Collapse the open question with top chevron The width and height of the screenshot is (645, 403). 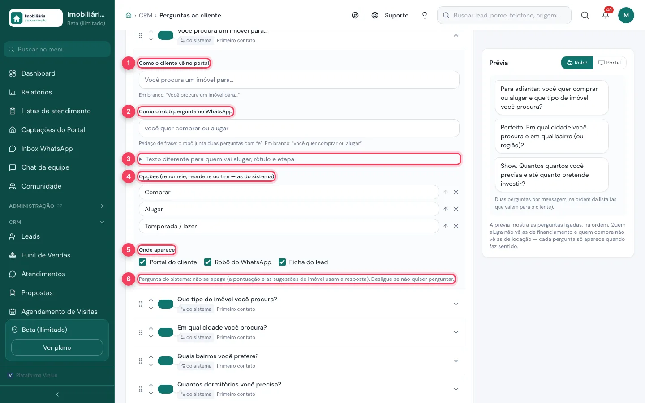click(x=456, y=35)
